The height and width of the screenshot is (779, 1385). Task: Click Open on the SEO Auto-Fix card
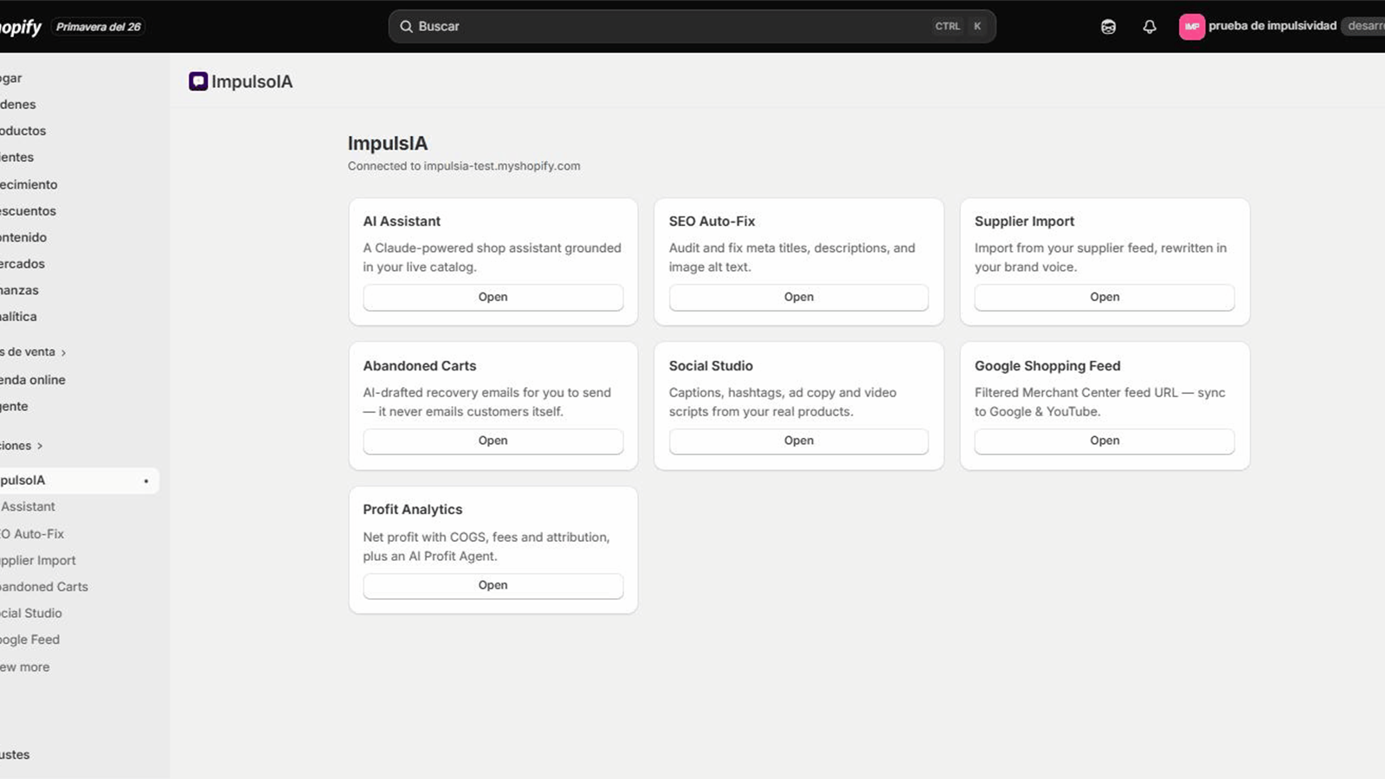pyautogui.click(x=798, y=297)
